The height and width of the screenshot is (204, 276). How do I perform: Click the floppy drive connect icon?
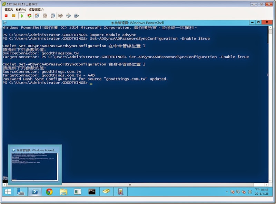pyautogui.click(x=61, y=16)
